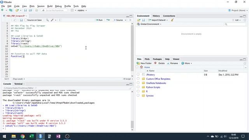
Task: Clear console broom icon
Action: tap(130, 88)
